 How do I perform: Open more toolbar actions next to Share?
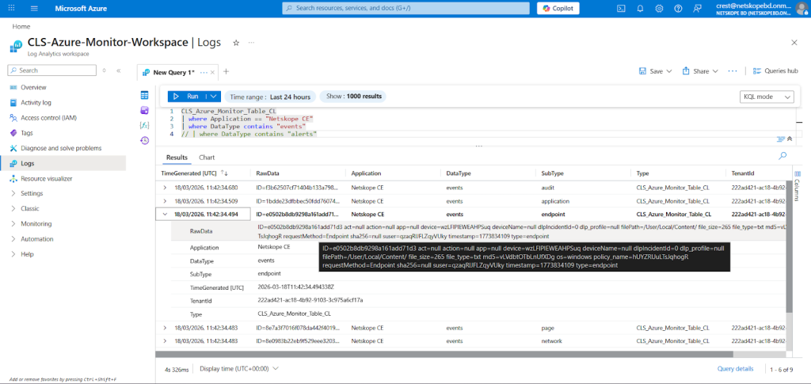point(733,70)
